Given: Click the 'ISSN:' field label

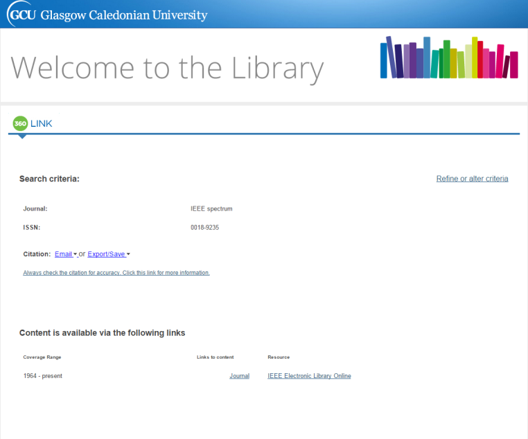Looking at the screenshot, I should [32, 227].
